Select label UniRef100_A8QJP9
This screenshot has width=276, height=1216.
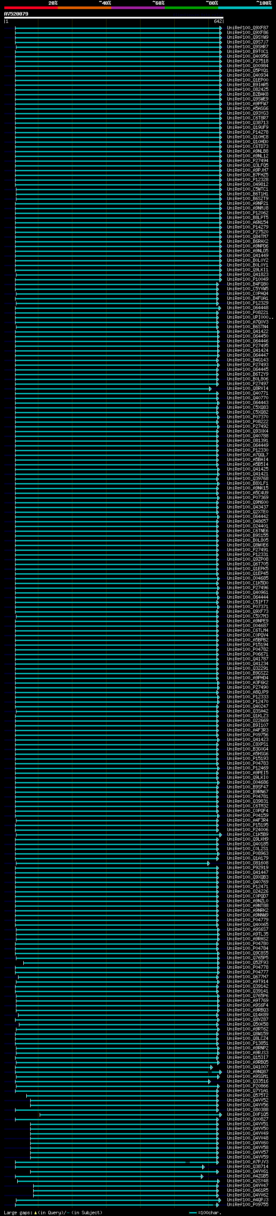pyautogui.click(x=248, y=692)
